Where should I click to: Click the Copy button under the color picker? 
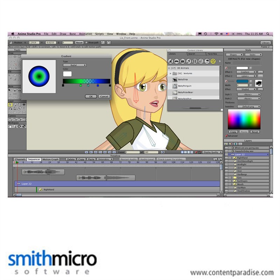click(233, 132)
